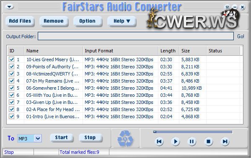Screen dimensions: 251x158
Task: Click the Start conversion button
Action: [62, 137]
